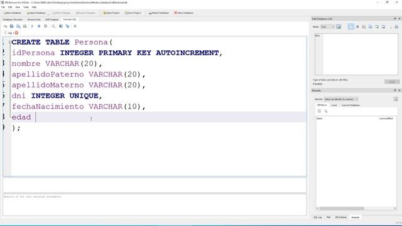402x226 pixels.
Task: Click Write Changes toolbar button
Action: coord(62,13)
